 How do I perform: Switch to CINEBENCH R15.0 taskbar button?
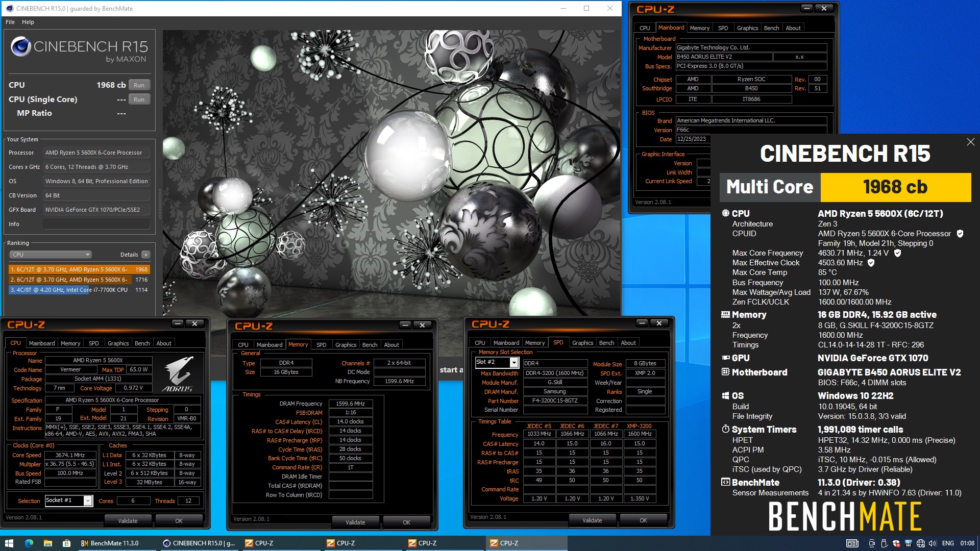tap(199, 543)
